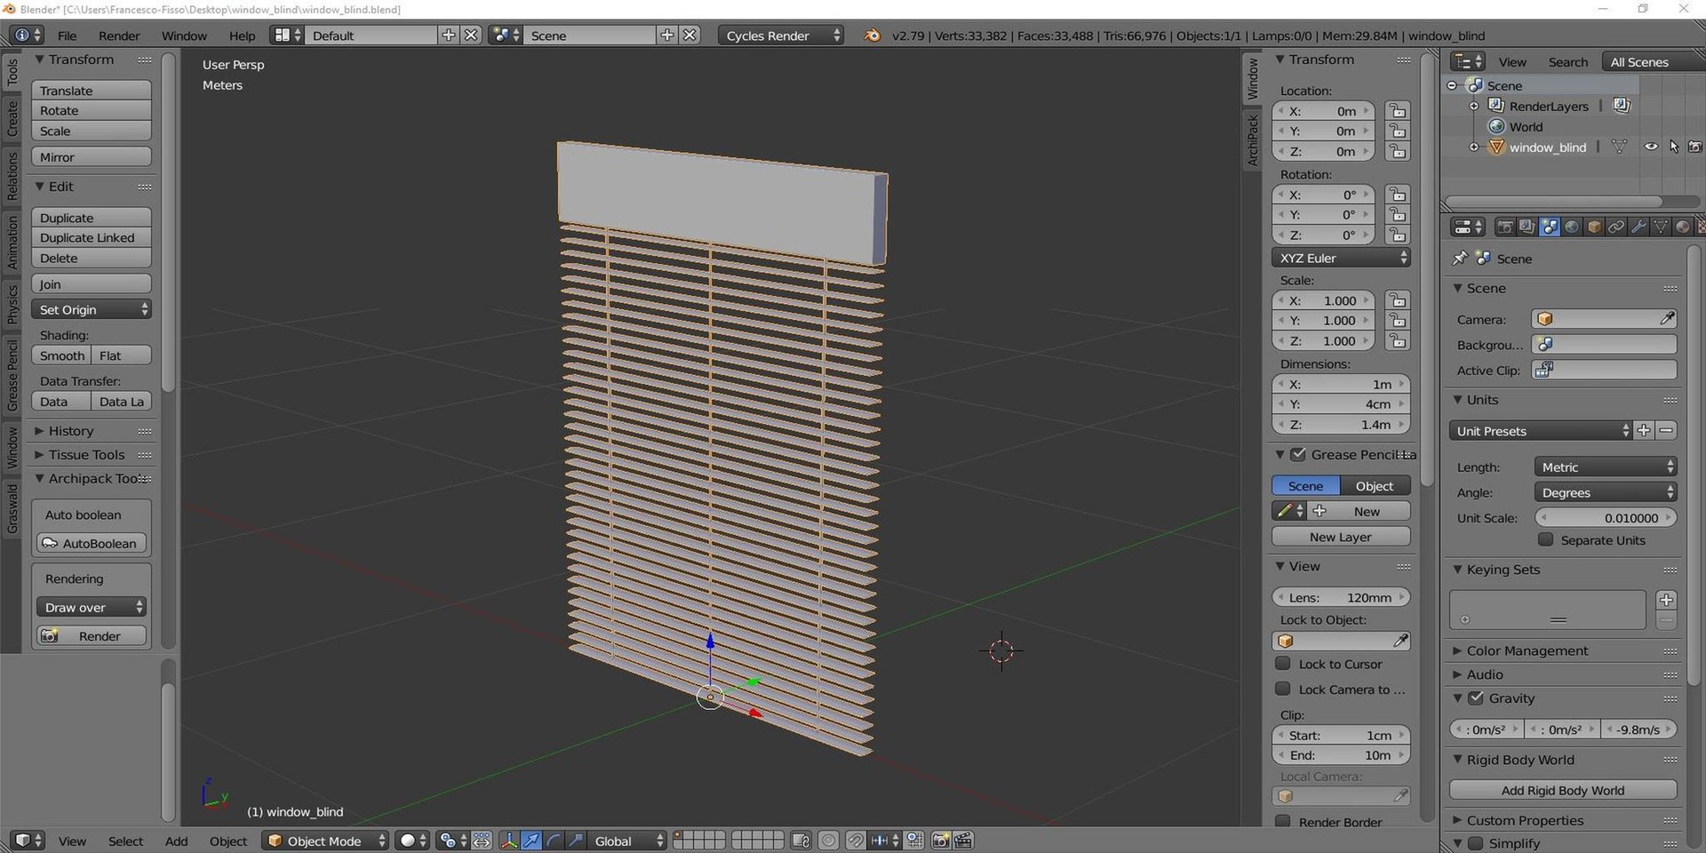Screen dimensions: 1706x853
Task: Click the AutoBoolean button
Action: [x=92, y=543]
